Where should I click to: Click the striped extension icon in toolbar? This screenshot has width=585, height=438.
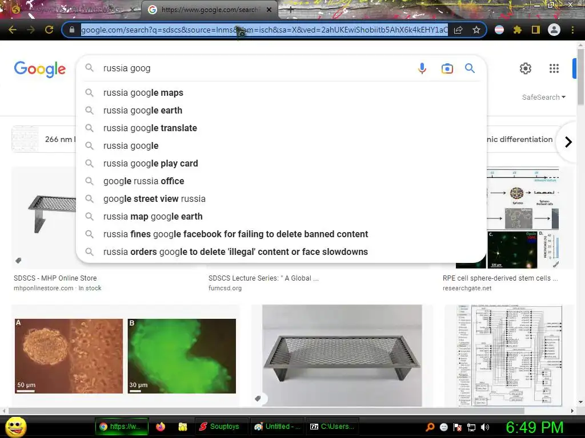click(x=499, y=30)
